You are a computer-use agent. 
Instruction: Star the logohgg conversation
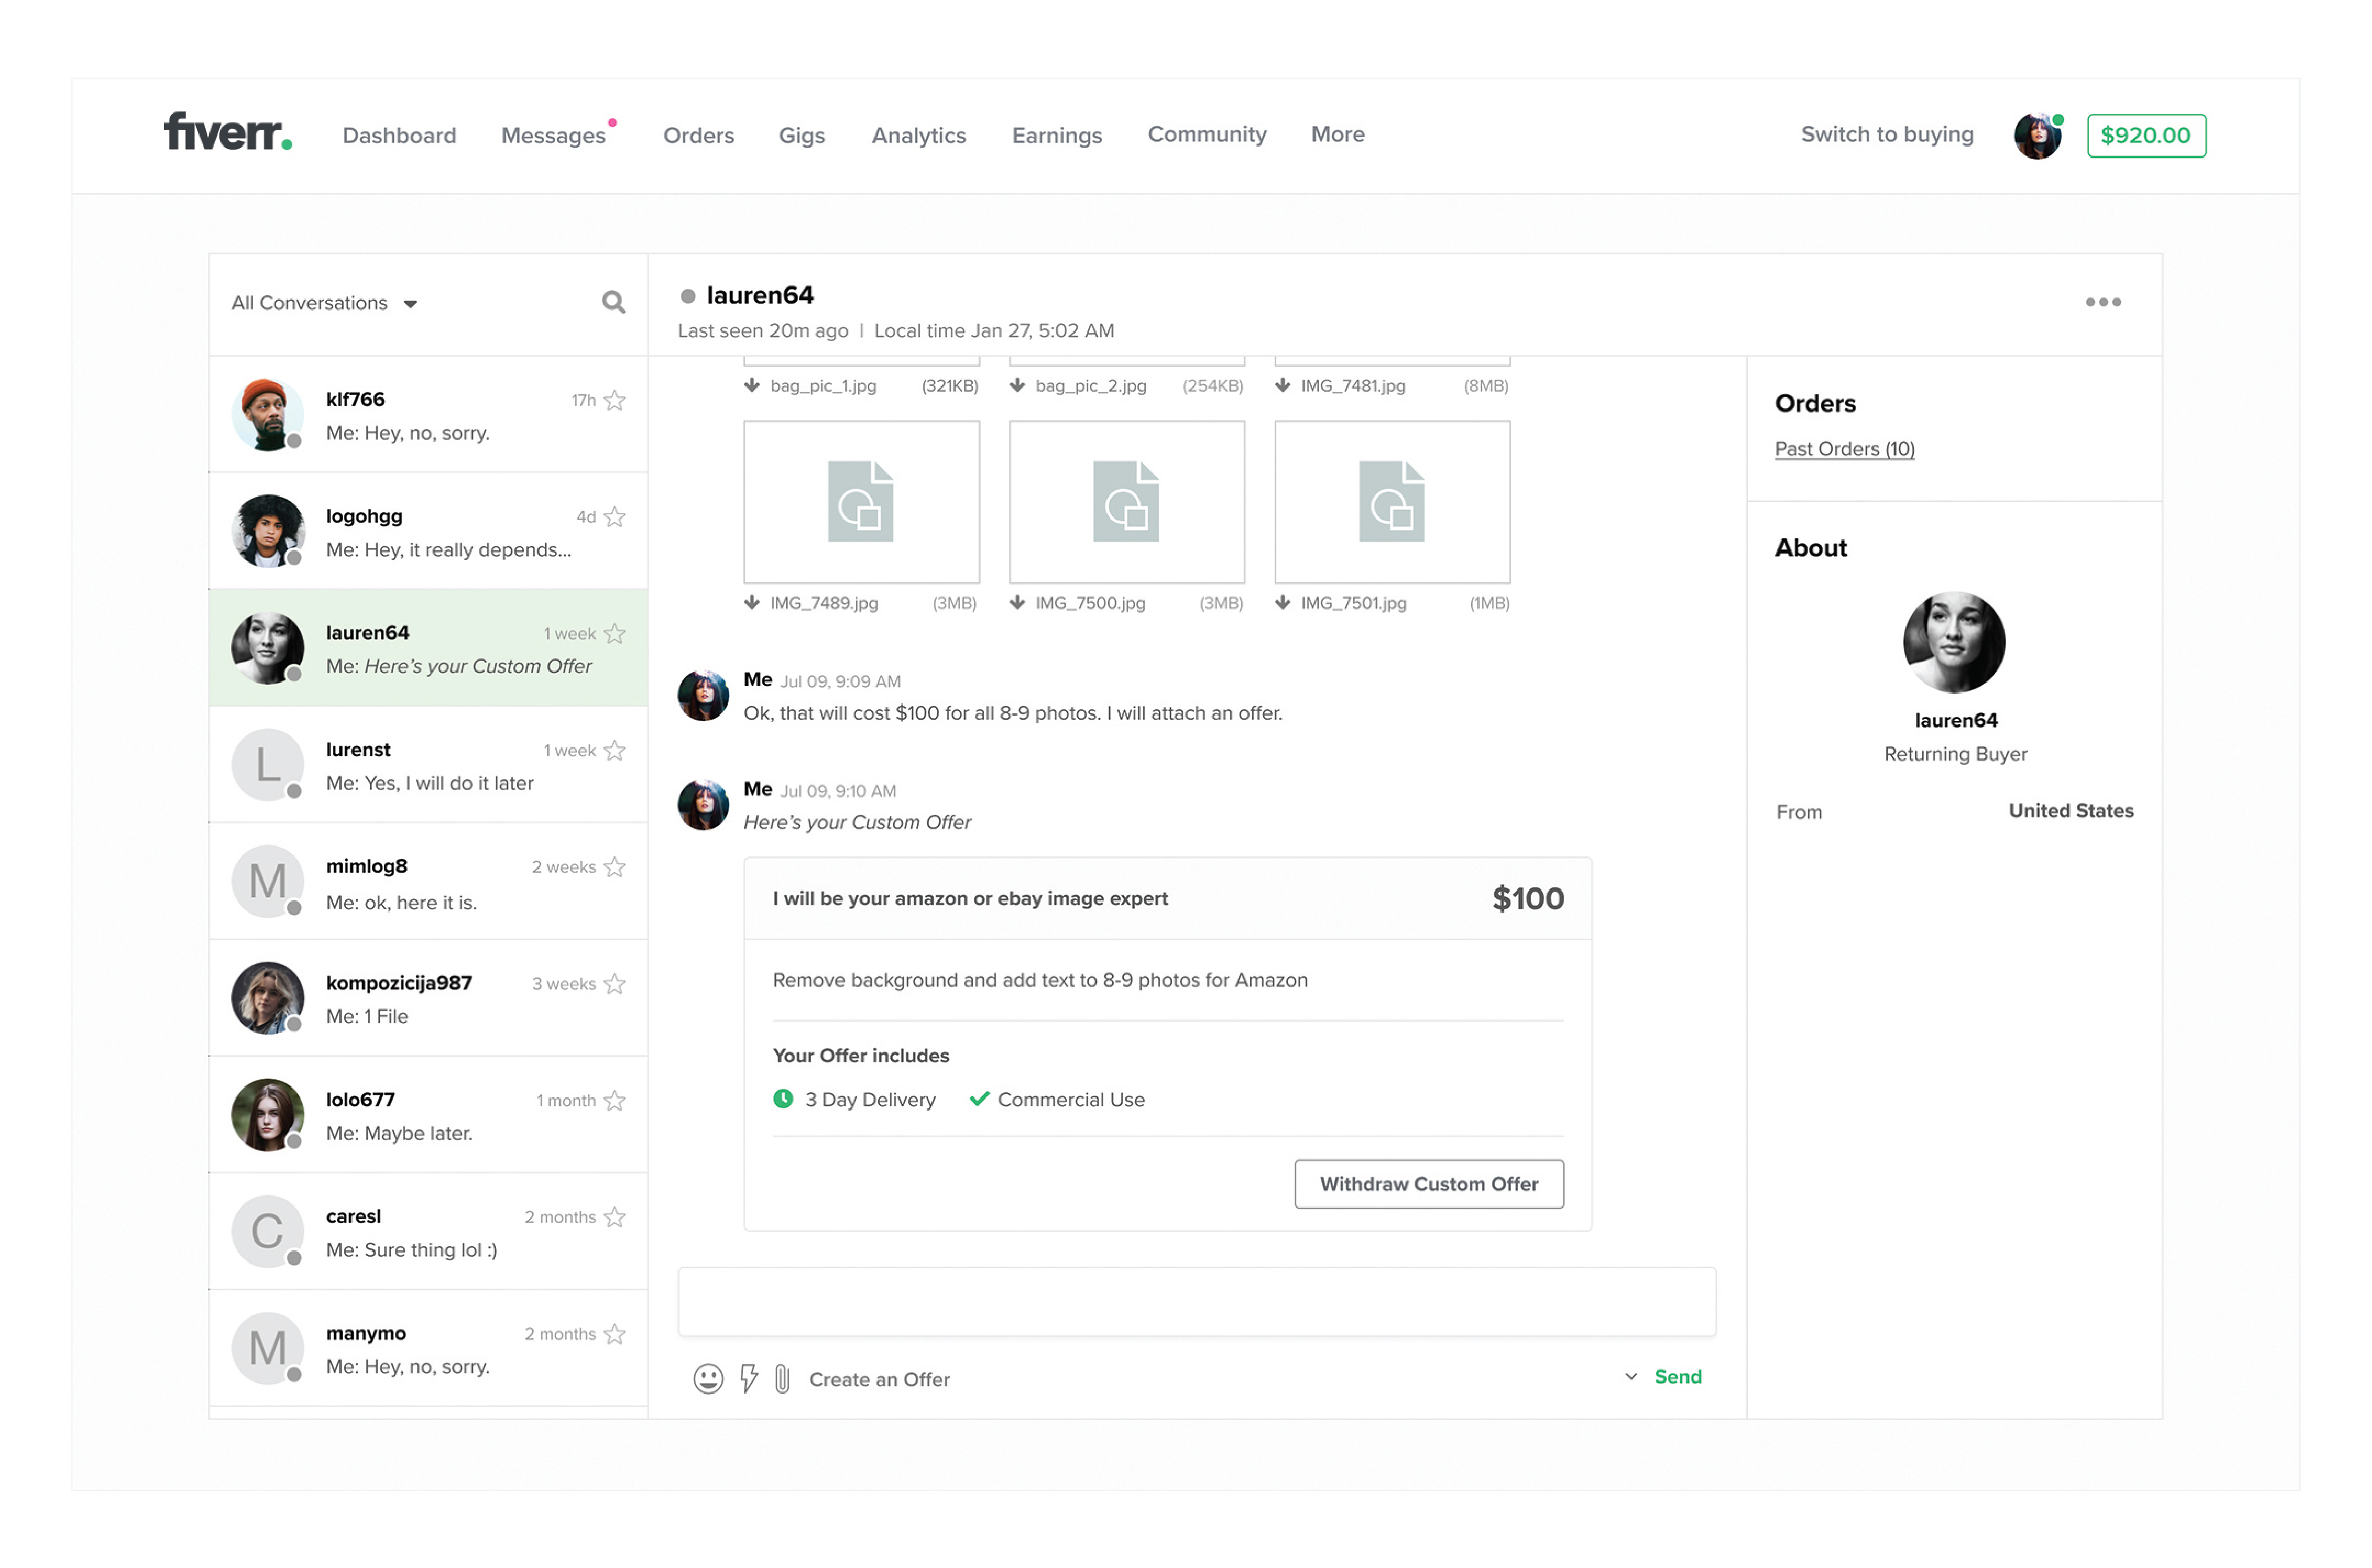[615, 518]
